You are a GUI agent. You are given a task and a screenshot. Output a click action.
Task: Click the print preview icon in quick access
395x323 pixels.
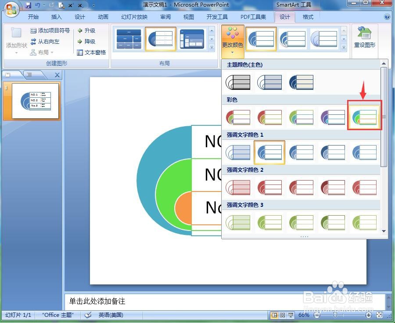[x=61, y=5]
